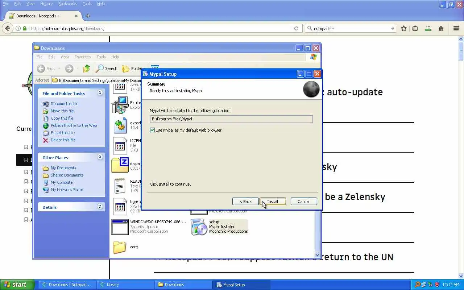Image resolution: width=464 pixels, height=290 pixels.
Task: Select the mypal zip archive icon
Action: click(120, 165)
